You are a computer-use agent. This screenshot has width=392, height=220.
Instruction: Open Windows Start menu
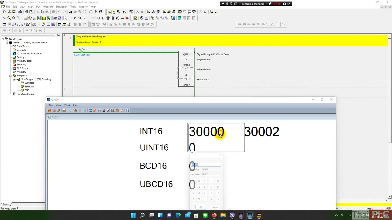pos(133,215)
